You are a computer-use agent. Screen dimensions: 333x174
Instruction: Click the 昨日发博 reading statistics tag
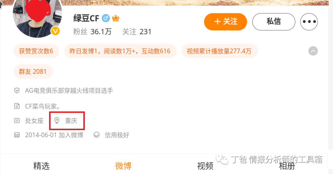coord(120,51)
